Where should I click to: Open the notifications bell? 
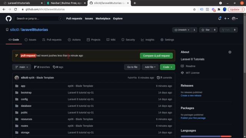pos(219,18)
